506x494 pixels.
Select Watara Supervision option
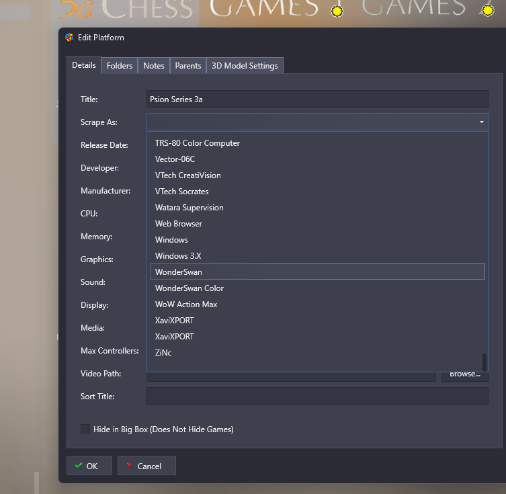click(x=317, y=208)
